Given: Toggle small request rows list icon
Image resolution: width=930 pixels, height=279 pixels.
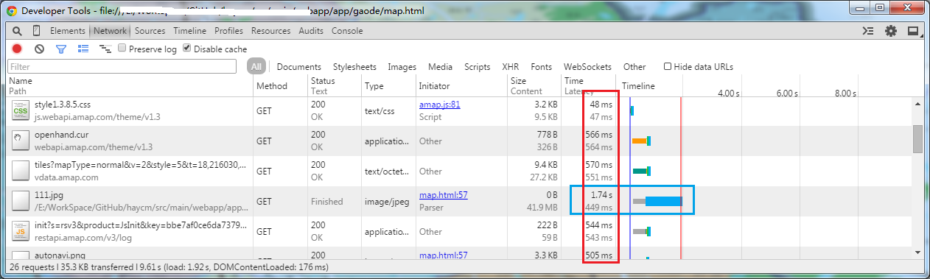Looking at the screenshot, I should click(105, 49).
